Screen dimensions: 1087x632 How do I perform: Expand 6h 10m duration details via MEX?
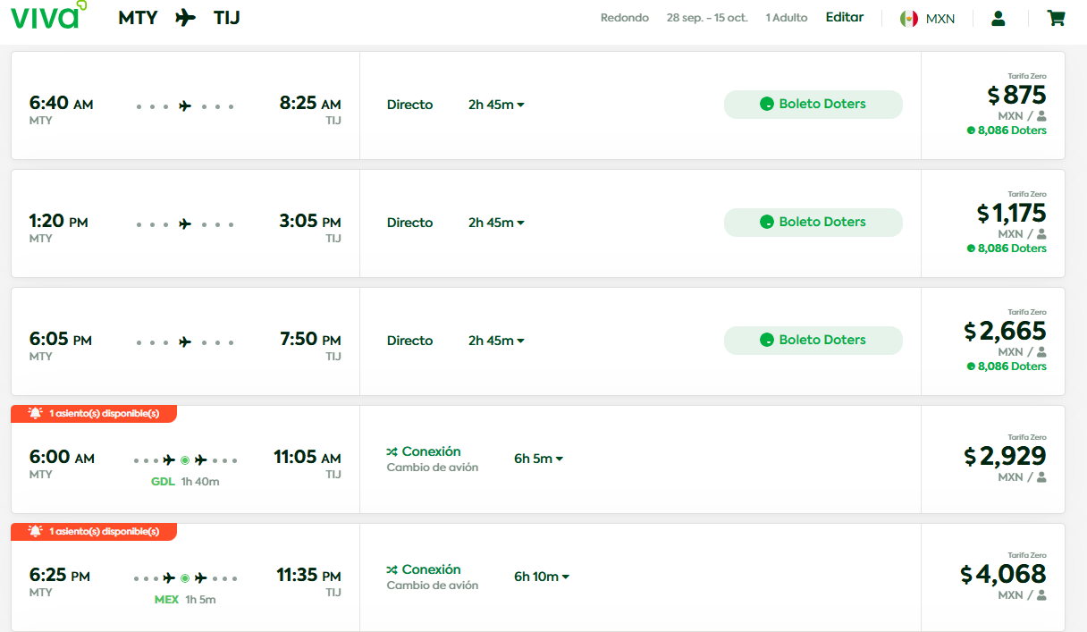coord(542,577)
